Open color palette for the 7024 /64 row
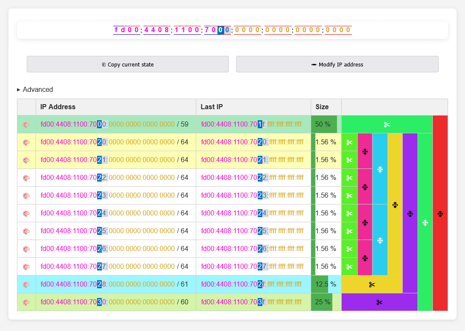The width and height of the screenshot is (465, 331). [x=26, y=213]
